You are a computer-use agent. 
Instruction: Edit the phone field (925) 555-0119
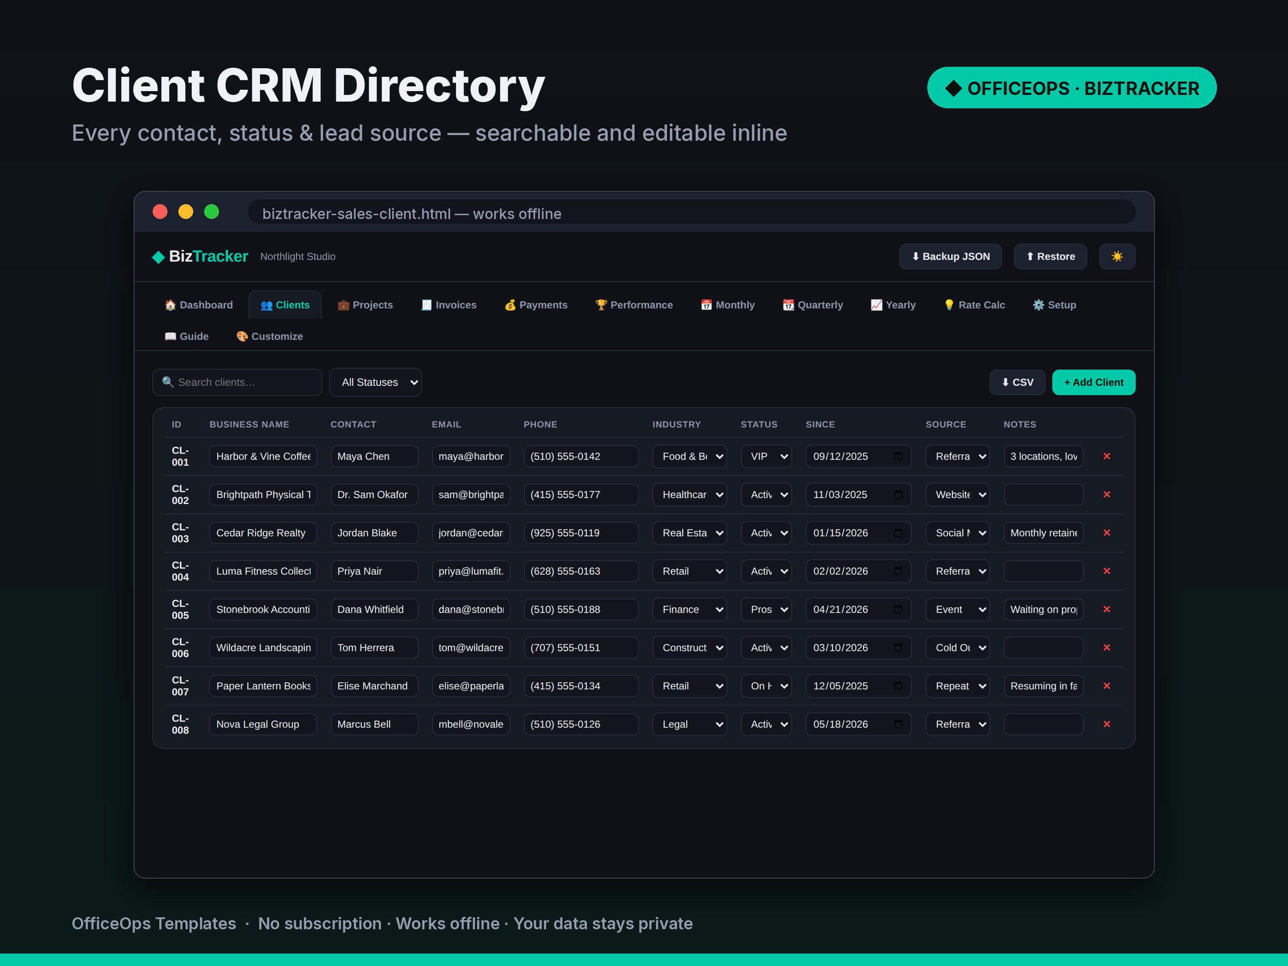click(581, 533)
